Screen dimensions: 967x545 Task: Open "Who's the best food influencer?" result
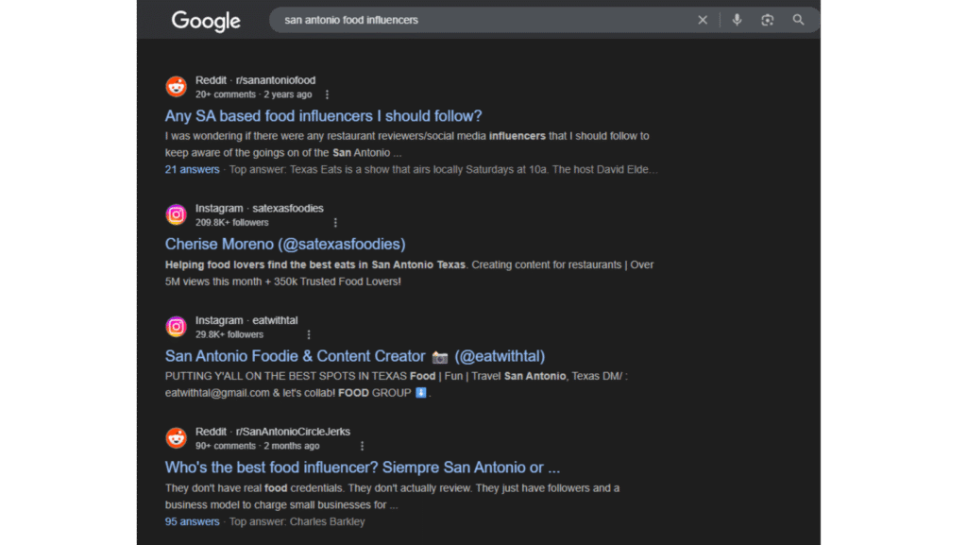[362, 468]
